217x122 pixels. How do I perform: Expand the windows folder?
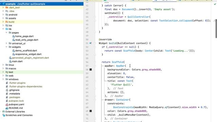(x=3, y=79)
